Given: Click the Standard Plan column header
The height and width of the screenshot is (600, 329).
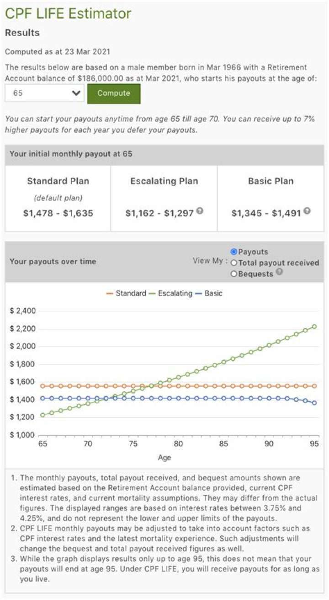Looking at the screenshot, I should coord(58,181).
